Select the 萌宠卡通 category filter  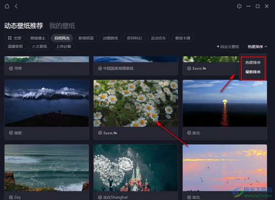point(182,38)
